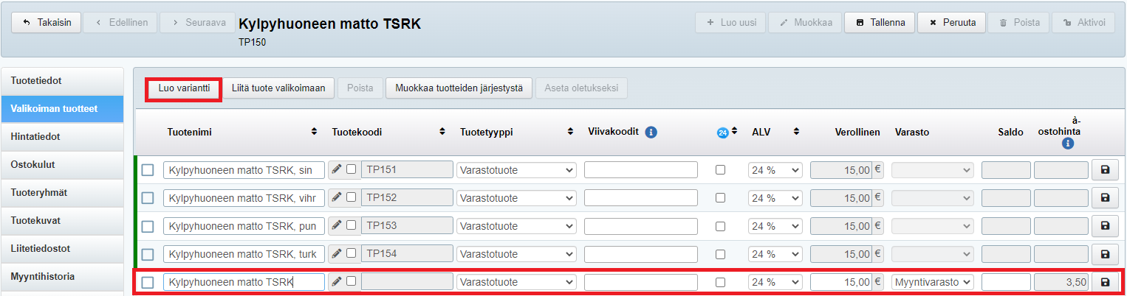
Task: Sort the table by Tuotenimi arrows
Action: click(x=315, y=132)
